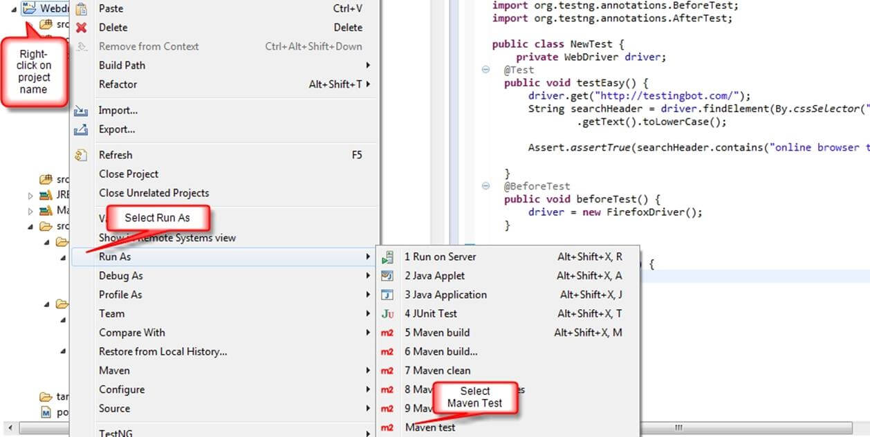Click the Export icon in context menu
The image size is (870, 437).
[x=81, y=129]
